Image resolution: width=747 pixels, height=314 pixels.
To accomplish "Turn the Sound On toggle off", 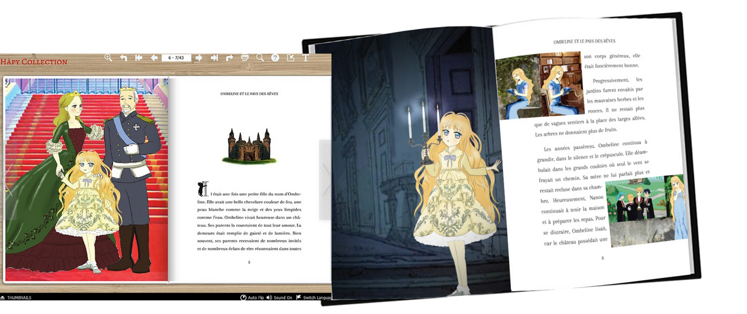I will click(x=279, y=298).
